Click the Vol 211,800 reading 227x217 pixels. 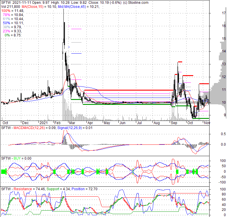10,7
